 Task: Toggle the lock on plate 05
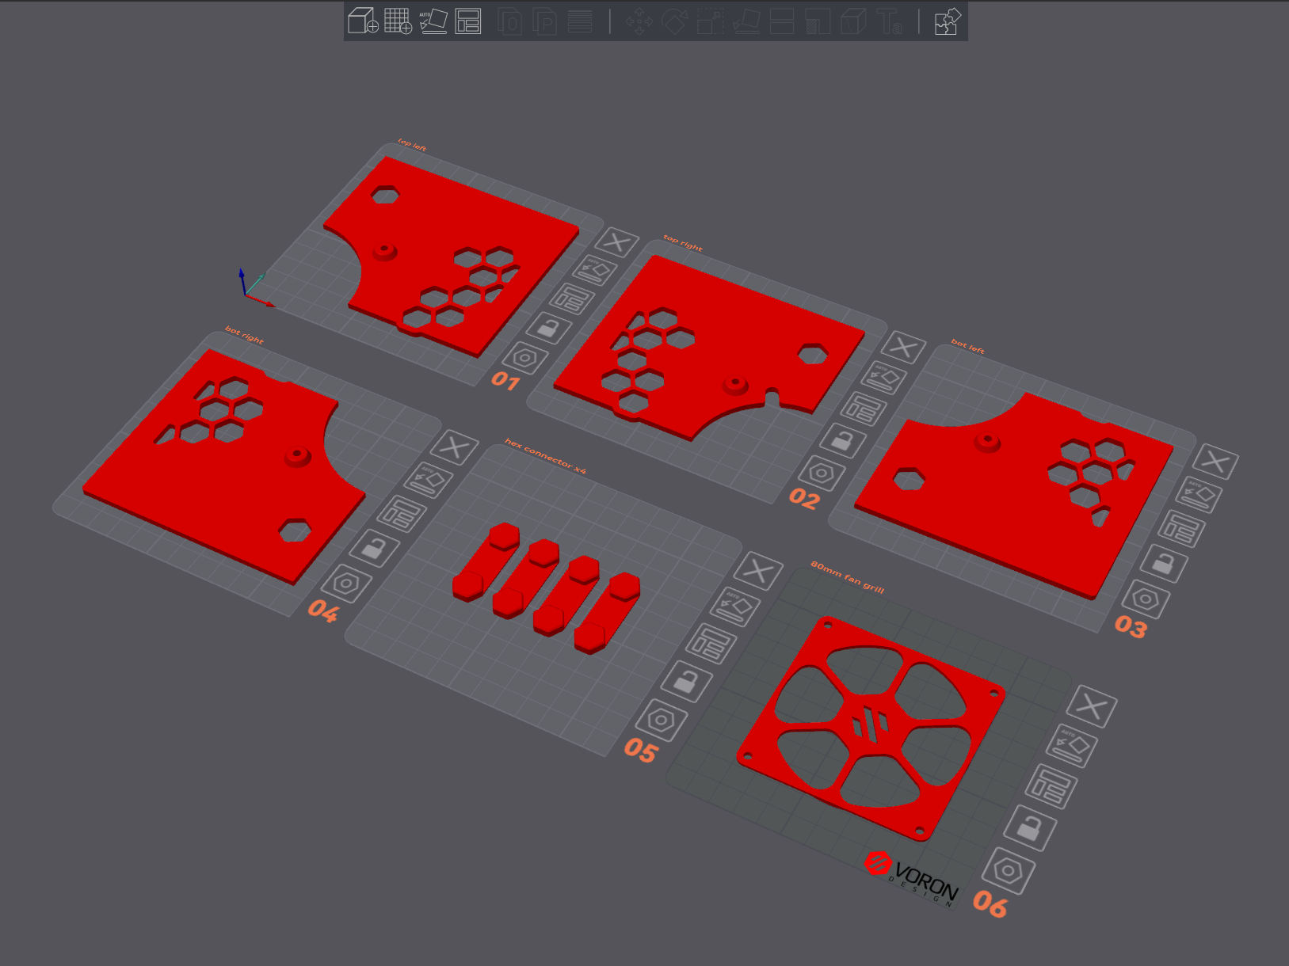(687, 680)
